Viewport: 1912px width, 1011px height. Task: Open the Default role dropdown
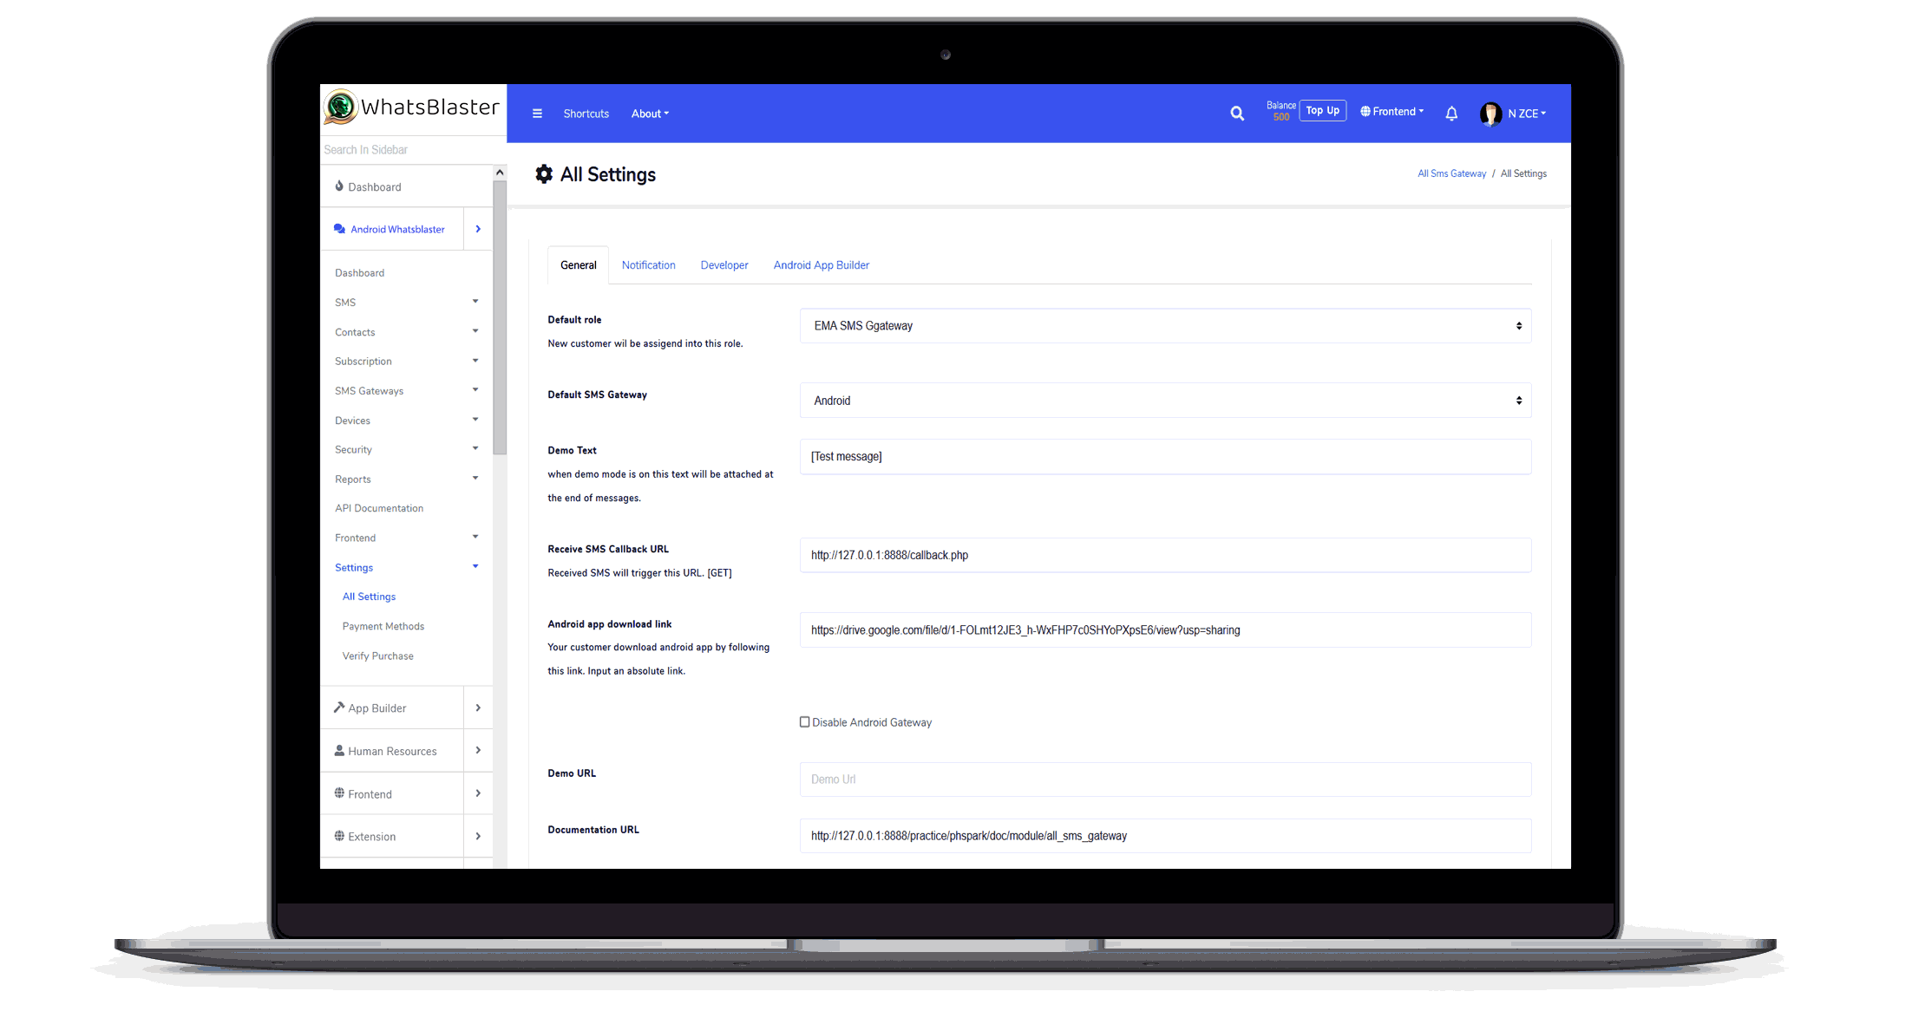[x=1164, y=326]
